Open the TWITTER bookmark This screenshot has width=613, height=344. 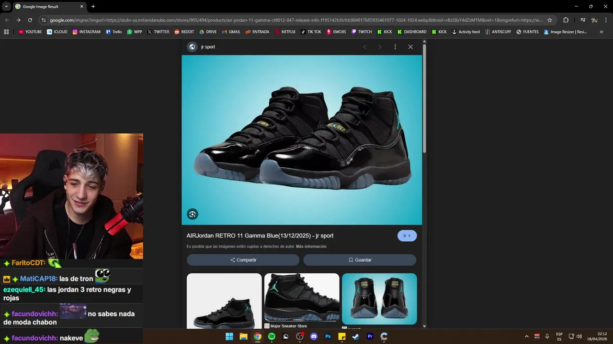(x=159, y=32)
